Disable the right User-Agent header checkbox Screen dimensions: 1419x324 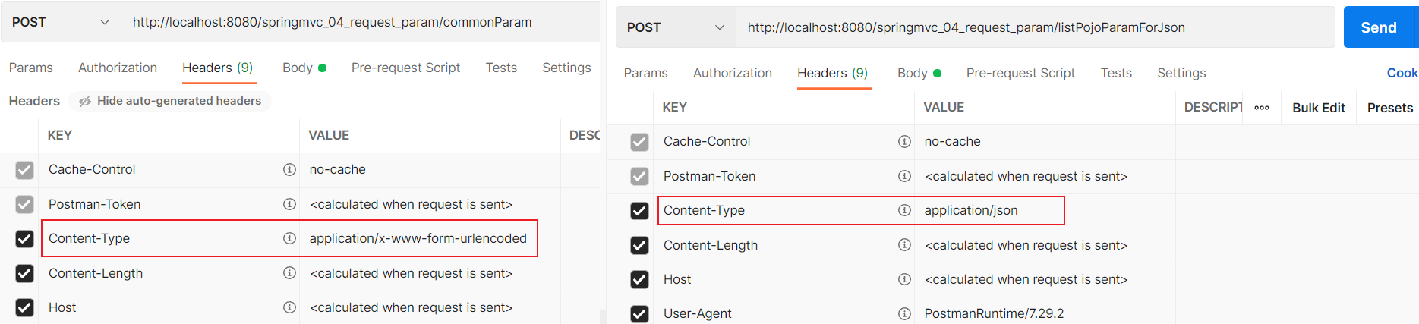[x=639, y=313]
